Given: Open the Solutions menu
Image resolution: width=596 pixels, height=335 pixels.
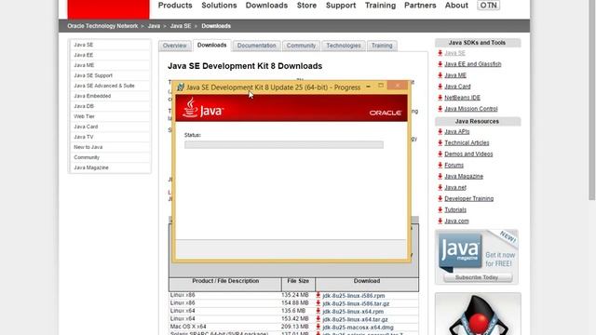Looking at the screenshot, I should pos(219,6).
